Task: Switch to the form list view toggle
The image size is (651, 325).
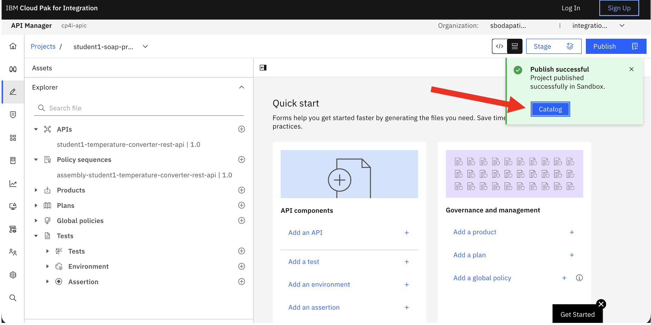Action: pos(515,46)
